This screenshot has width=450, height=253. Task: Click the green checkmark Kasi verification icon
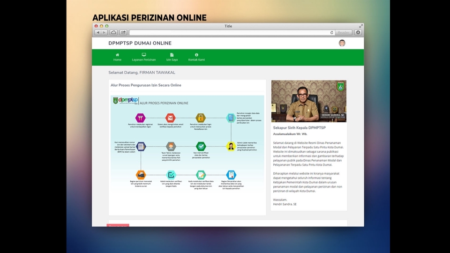tap(201, 146)
